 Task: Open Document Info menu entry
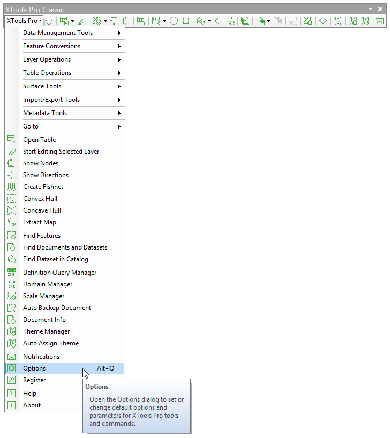click(x=65, y=320)
